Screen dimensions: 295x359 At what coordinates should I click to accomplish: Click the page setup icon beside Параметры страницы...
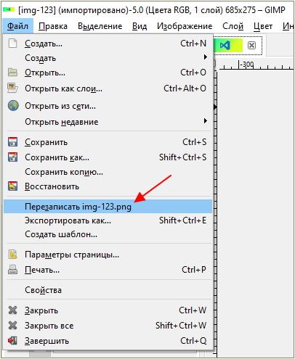(x=13, y=254)
